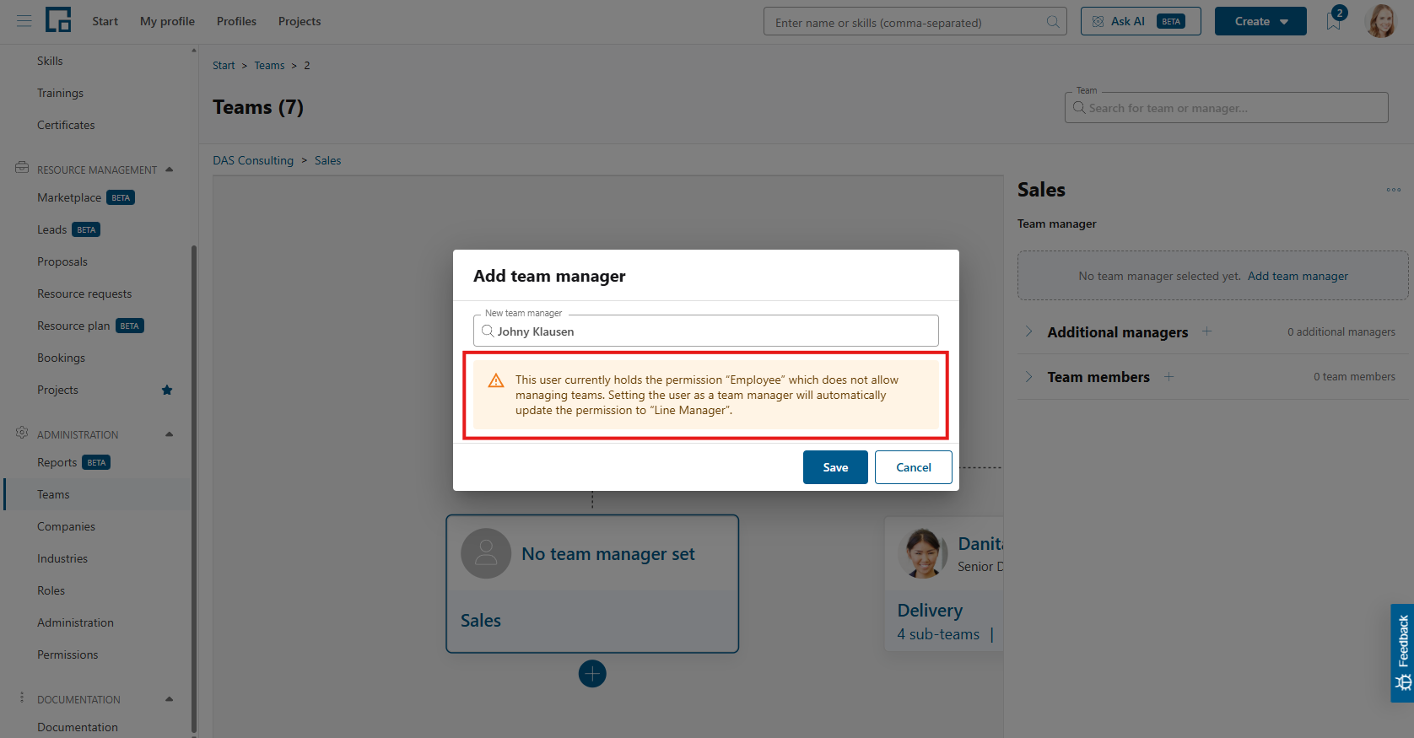
Task: Open Trainings in the sidebar
Action: 60,93
